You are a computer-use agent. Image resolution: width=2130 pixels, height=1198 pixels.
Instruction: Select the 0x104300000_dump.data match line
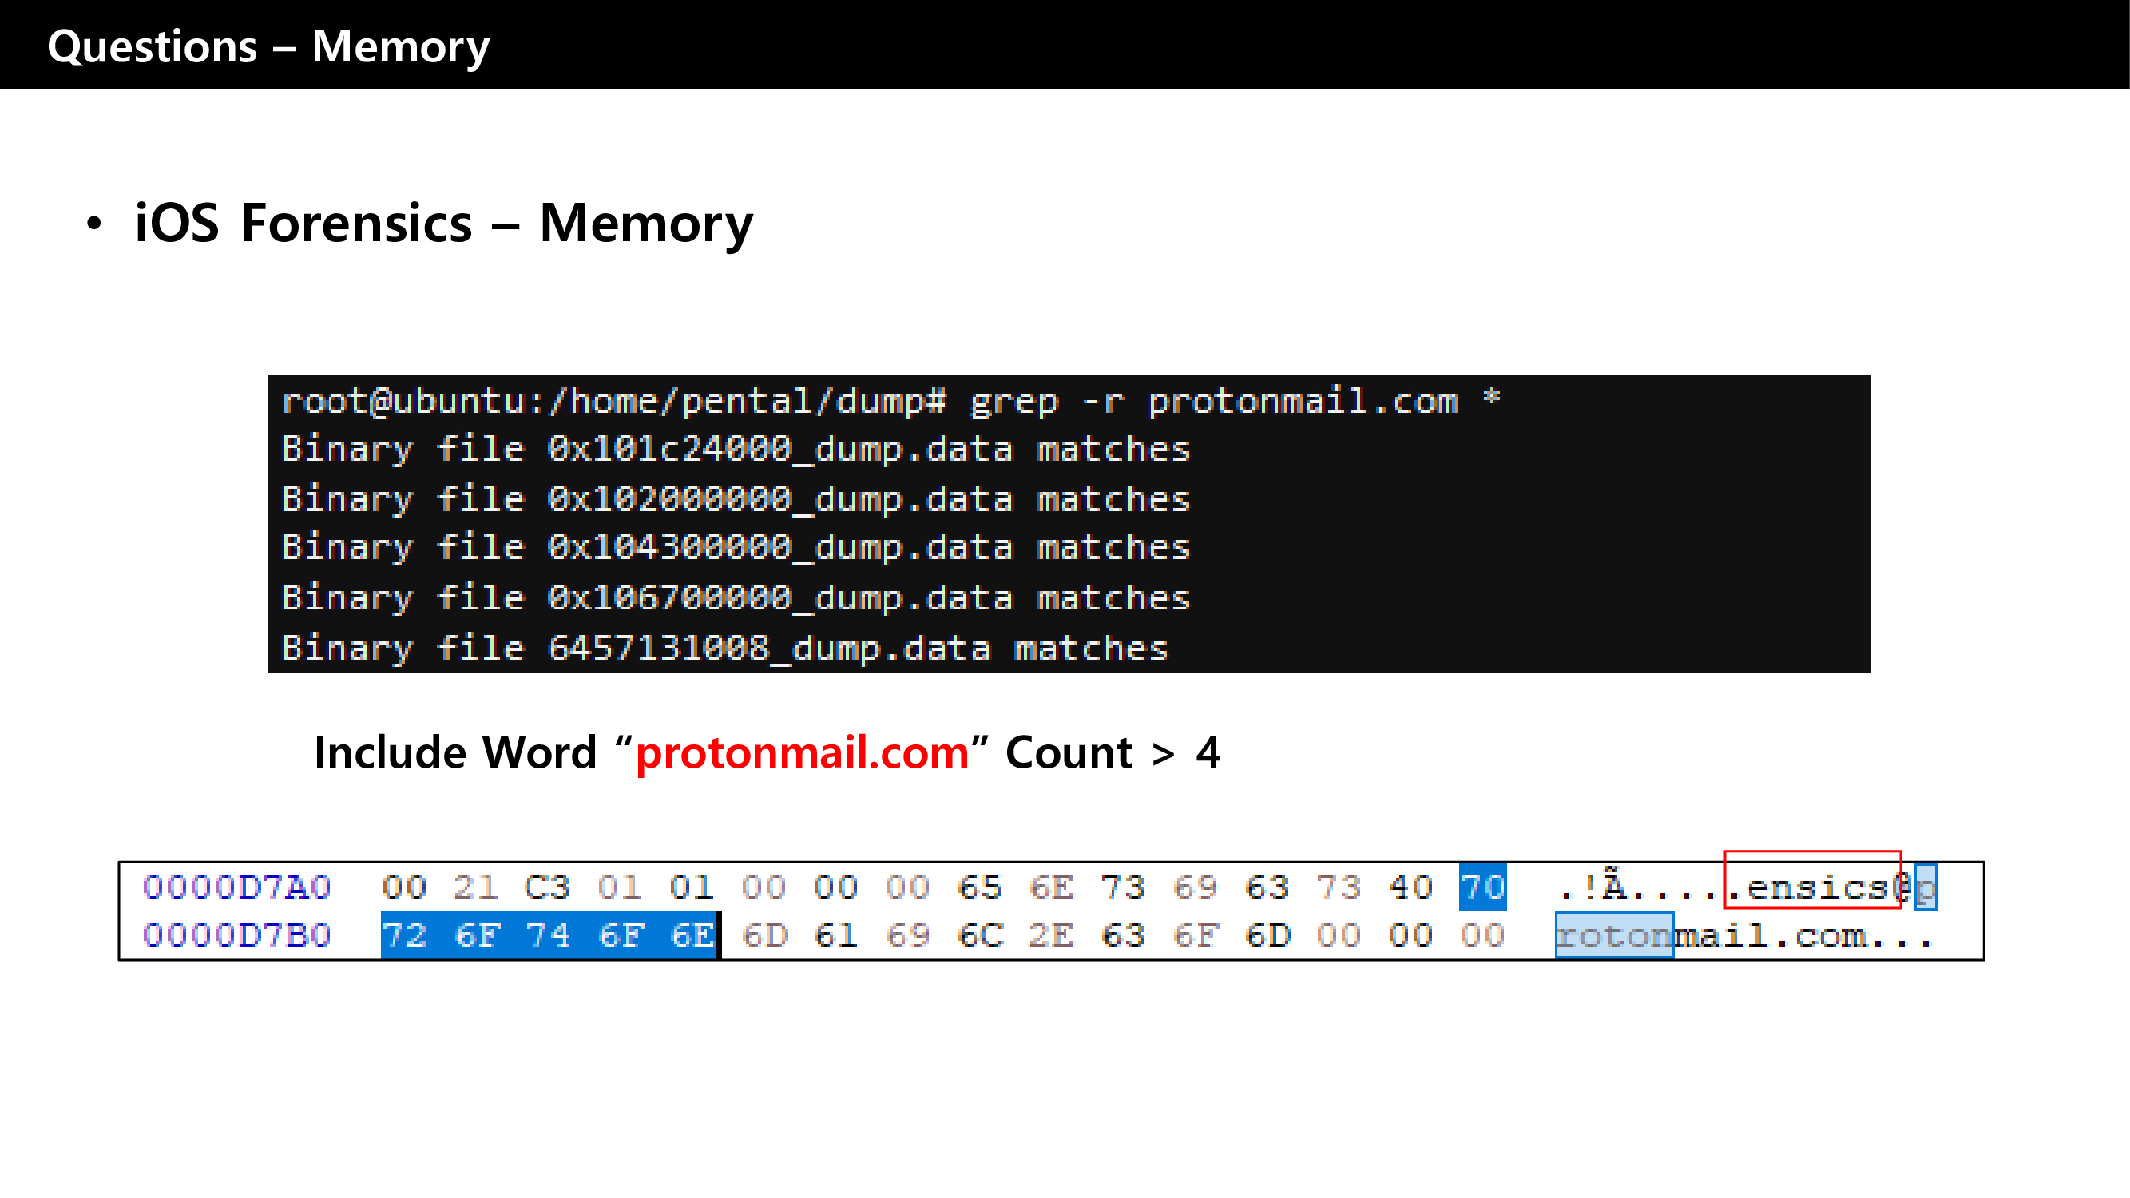click(735, 547)
